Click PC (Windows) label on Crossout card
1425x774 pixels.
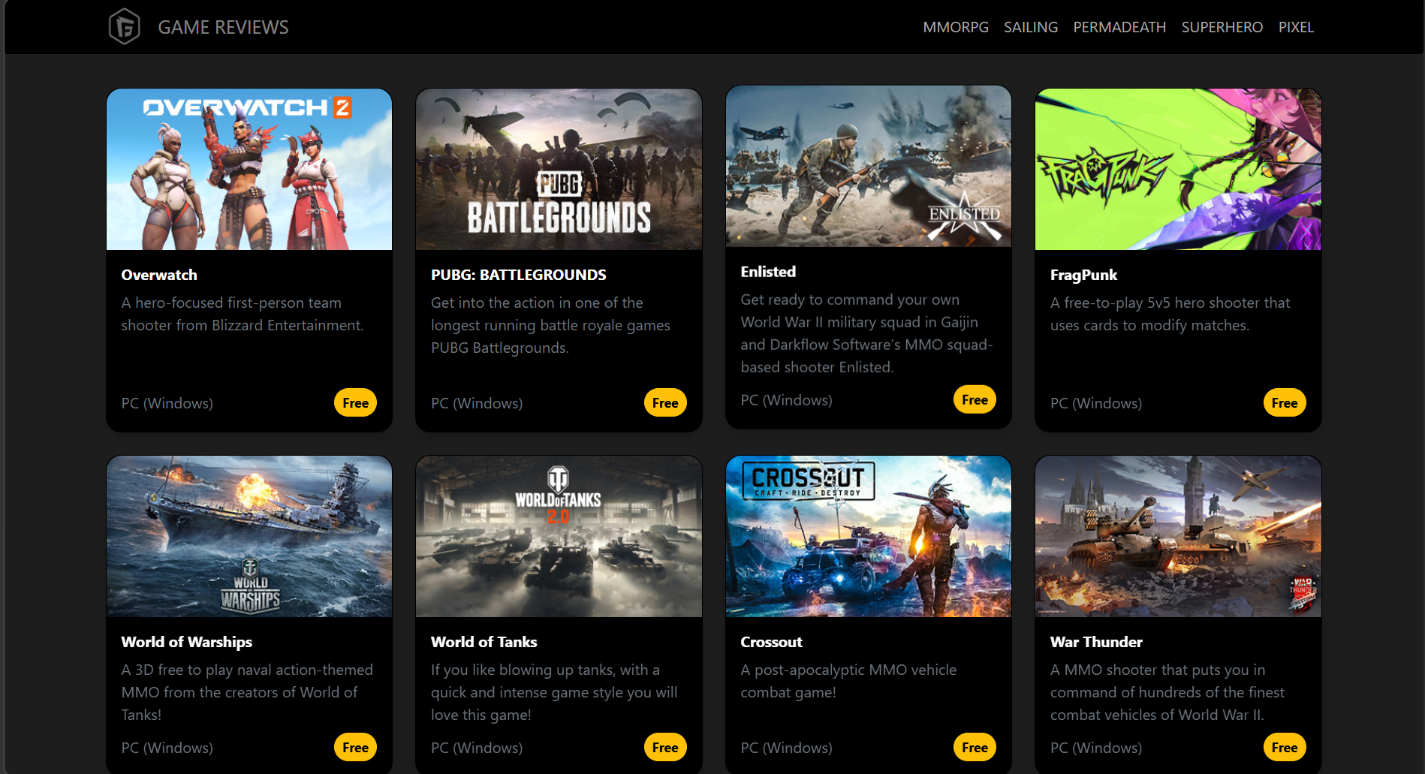pos(786,748)
